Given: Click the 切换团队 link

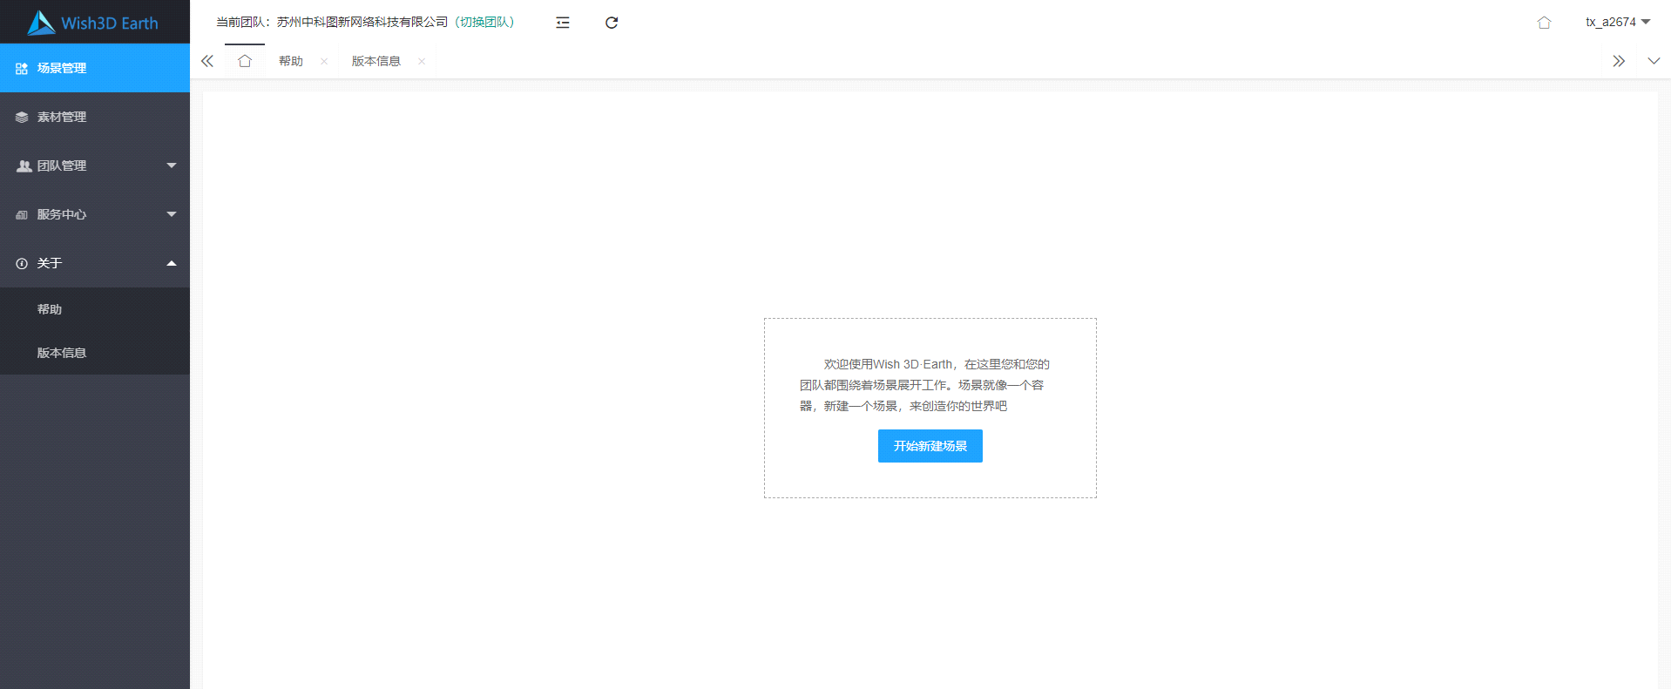Looking at the screenshot, I should click(x=485, y=23).
